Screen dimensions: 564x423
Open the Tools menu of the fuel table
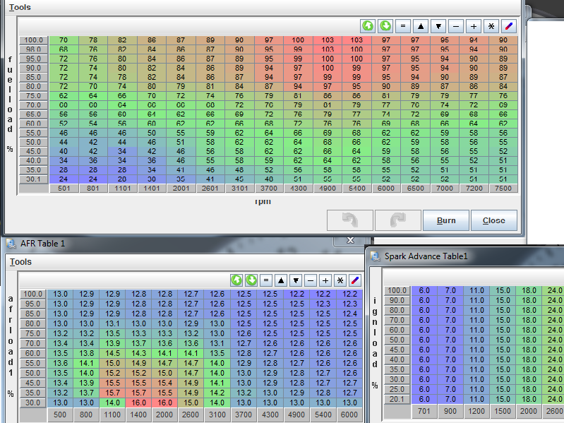[20, 7]
